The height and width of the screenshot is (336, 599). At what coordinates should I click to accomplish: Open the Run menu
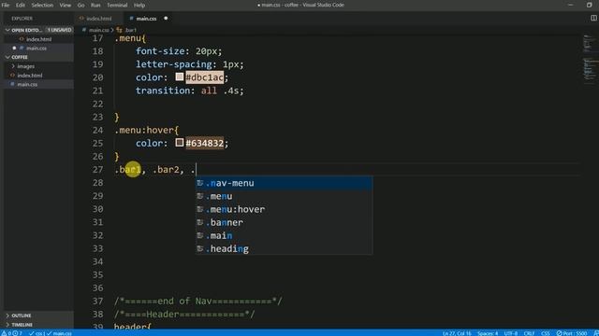click(95, 5)
